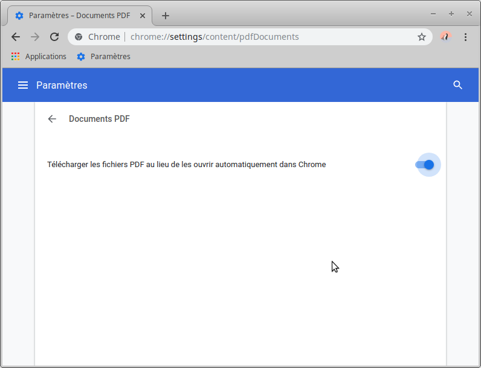Screen dimensions: 481x368
Task: Click the browser back navigation arrow
Action: [16, 37]
